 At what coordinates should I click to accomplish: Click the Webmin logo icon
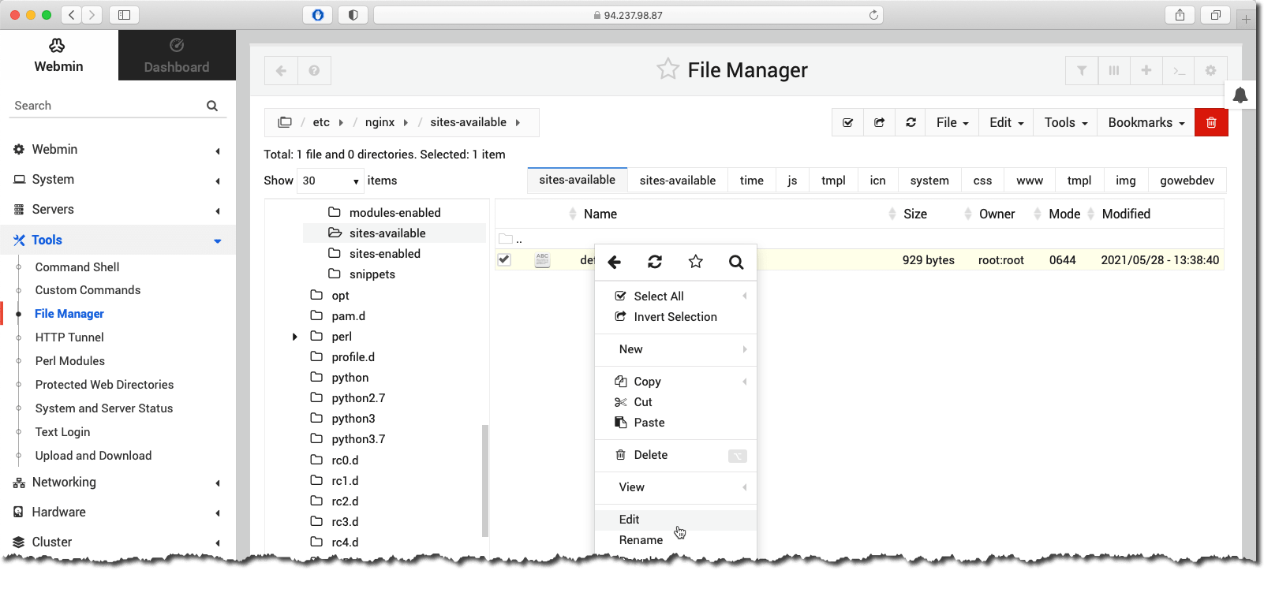[57, 45]
